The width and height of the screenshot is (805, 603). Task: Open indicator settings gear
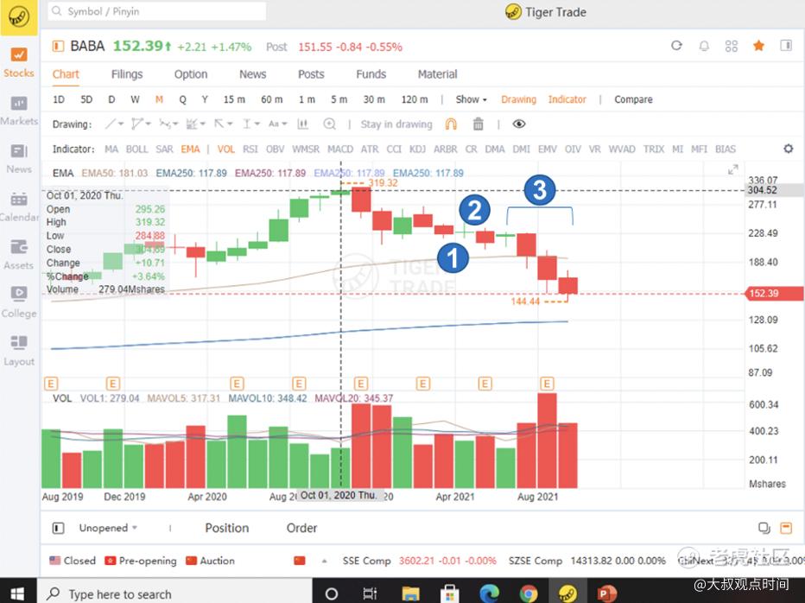tap(788, 149)
